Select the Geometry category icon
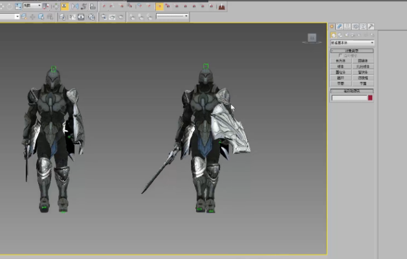This screenshot has width=407, height=259. 333,35
